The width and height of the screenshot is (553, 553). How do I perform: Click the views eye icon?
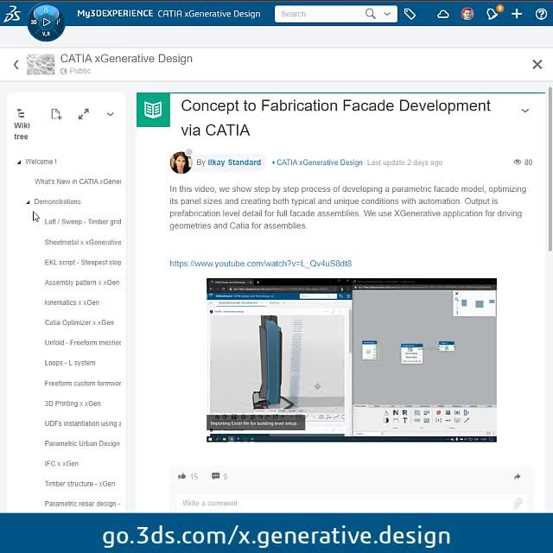pos(517,162)
